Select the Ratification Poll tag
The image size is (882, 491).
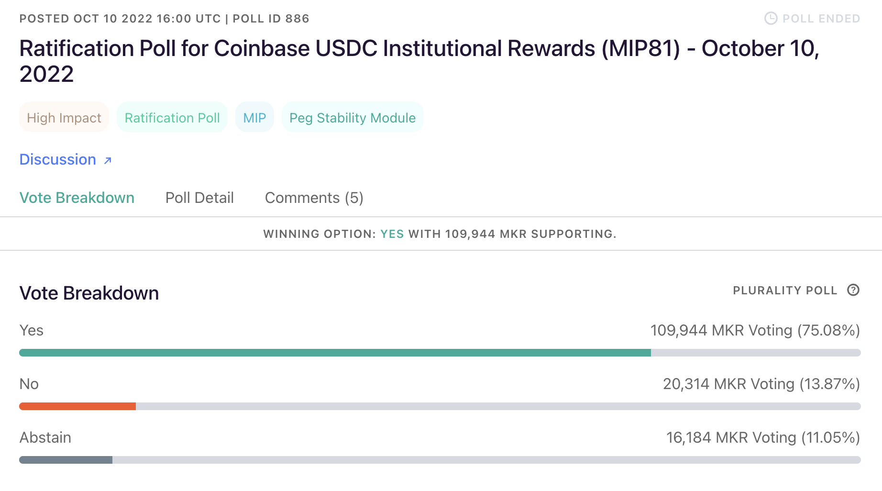click(172, 117)
